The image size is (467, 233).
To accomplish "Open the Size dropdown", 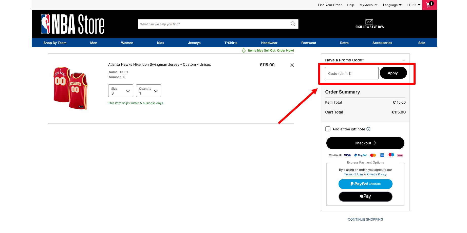I will pos(121,91).
